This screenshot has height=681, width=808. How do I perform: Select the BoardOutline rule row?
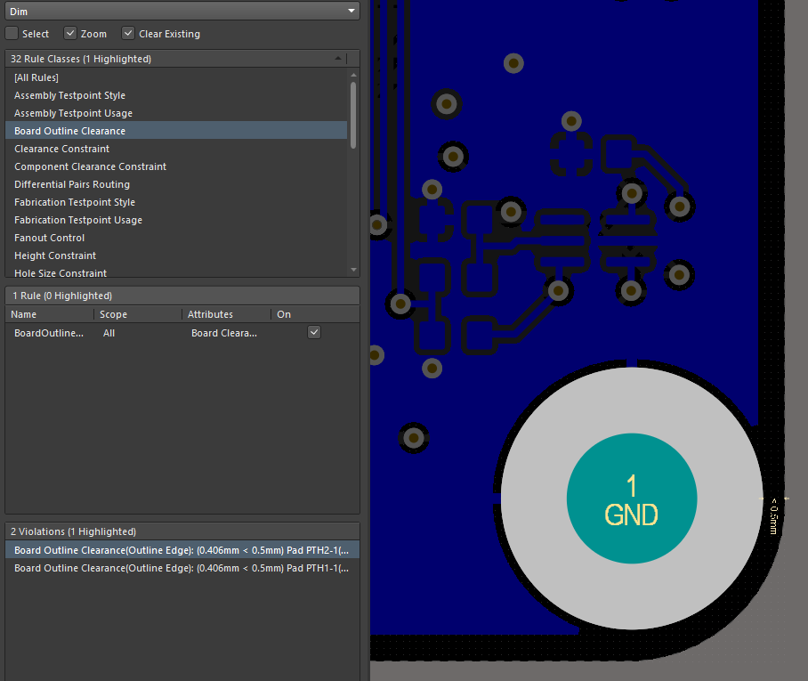49,332
